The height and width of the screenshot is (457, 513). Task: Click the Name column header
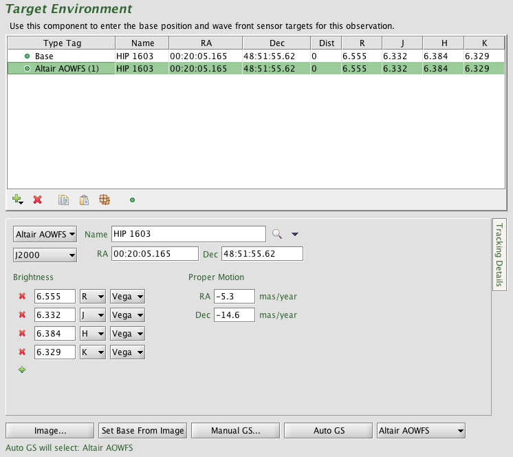[142, 43]
